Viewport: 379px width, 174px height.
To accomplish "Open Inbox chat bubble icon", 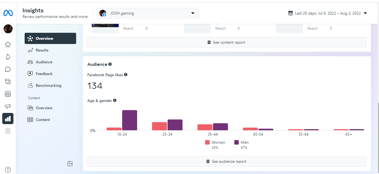I will click(x=8, y=69).
